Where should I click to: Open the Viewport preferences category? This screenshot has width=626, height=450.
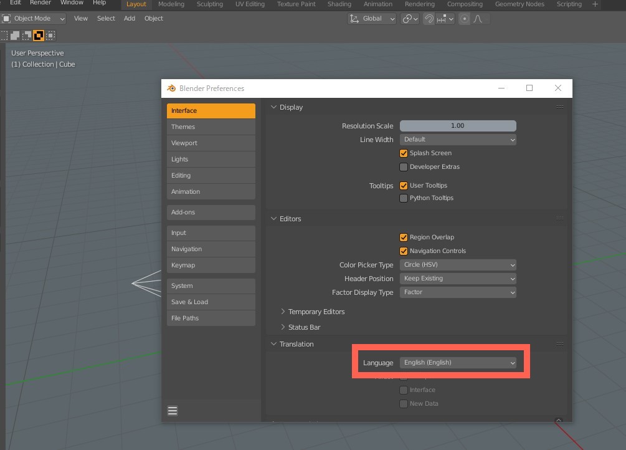[211, 143]
